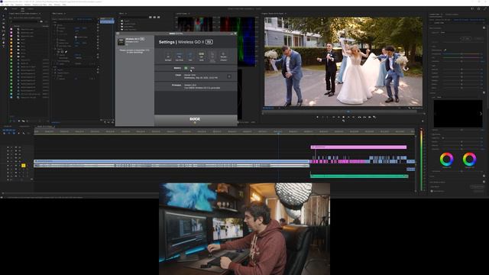Toggle Color Wheels & Match checkbox in Lumetri

[x=484, y=182]
